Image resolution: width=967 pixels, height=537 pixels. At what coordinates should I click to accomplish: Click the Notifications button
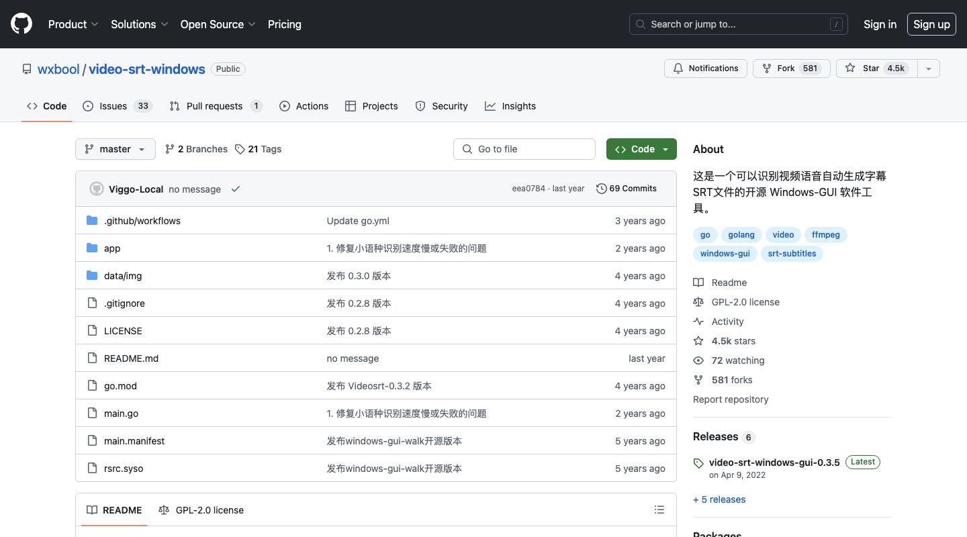tap(706, 68)
